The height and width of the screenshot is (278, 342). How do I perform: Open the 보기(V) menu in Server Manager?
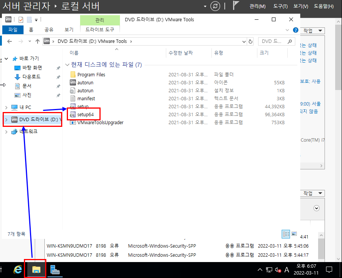tap(301, 6)
